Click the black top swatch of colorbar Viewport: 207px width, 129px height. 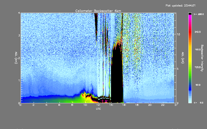[190, 14]
